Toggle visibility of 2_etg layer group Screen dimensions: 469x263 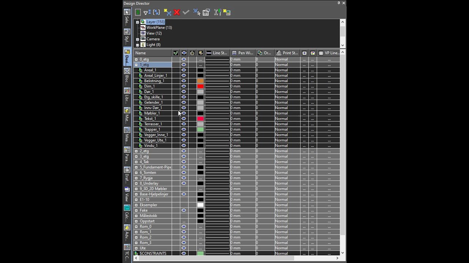coord(184,151)
